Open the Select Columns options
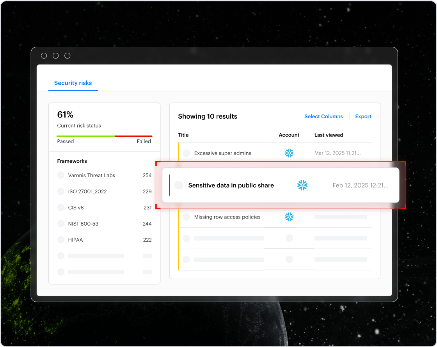 point(323,116)
